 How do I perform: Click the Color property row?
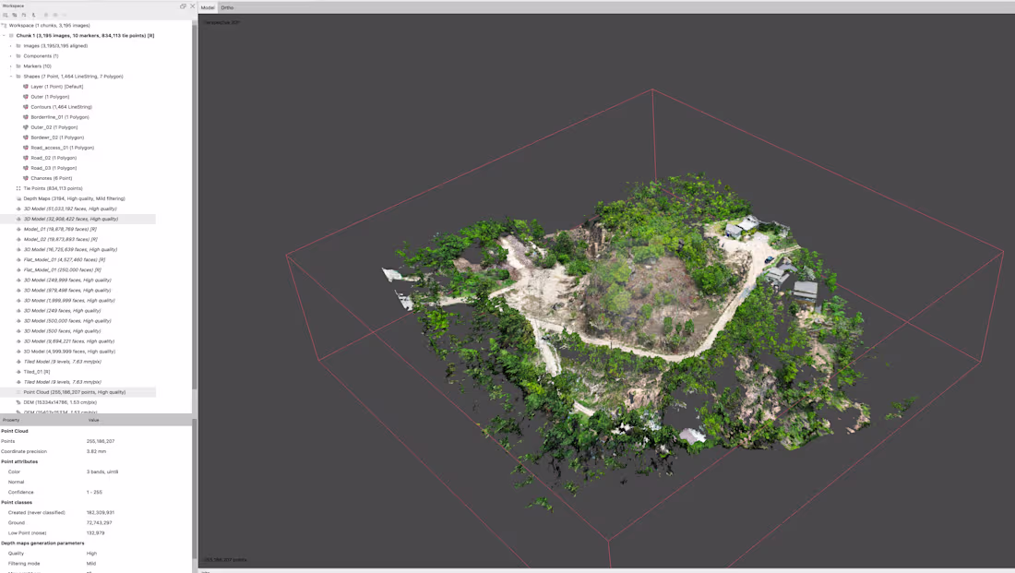click(x=96, y=472)
